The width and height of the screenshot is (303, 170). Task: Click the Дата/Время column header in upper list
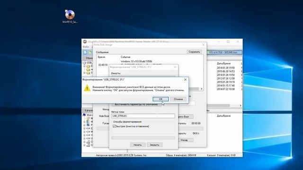tap(223, 63)
